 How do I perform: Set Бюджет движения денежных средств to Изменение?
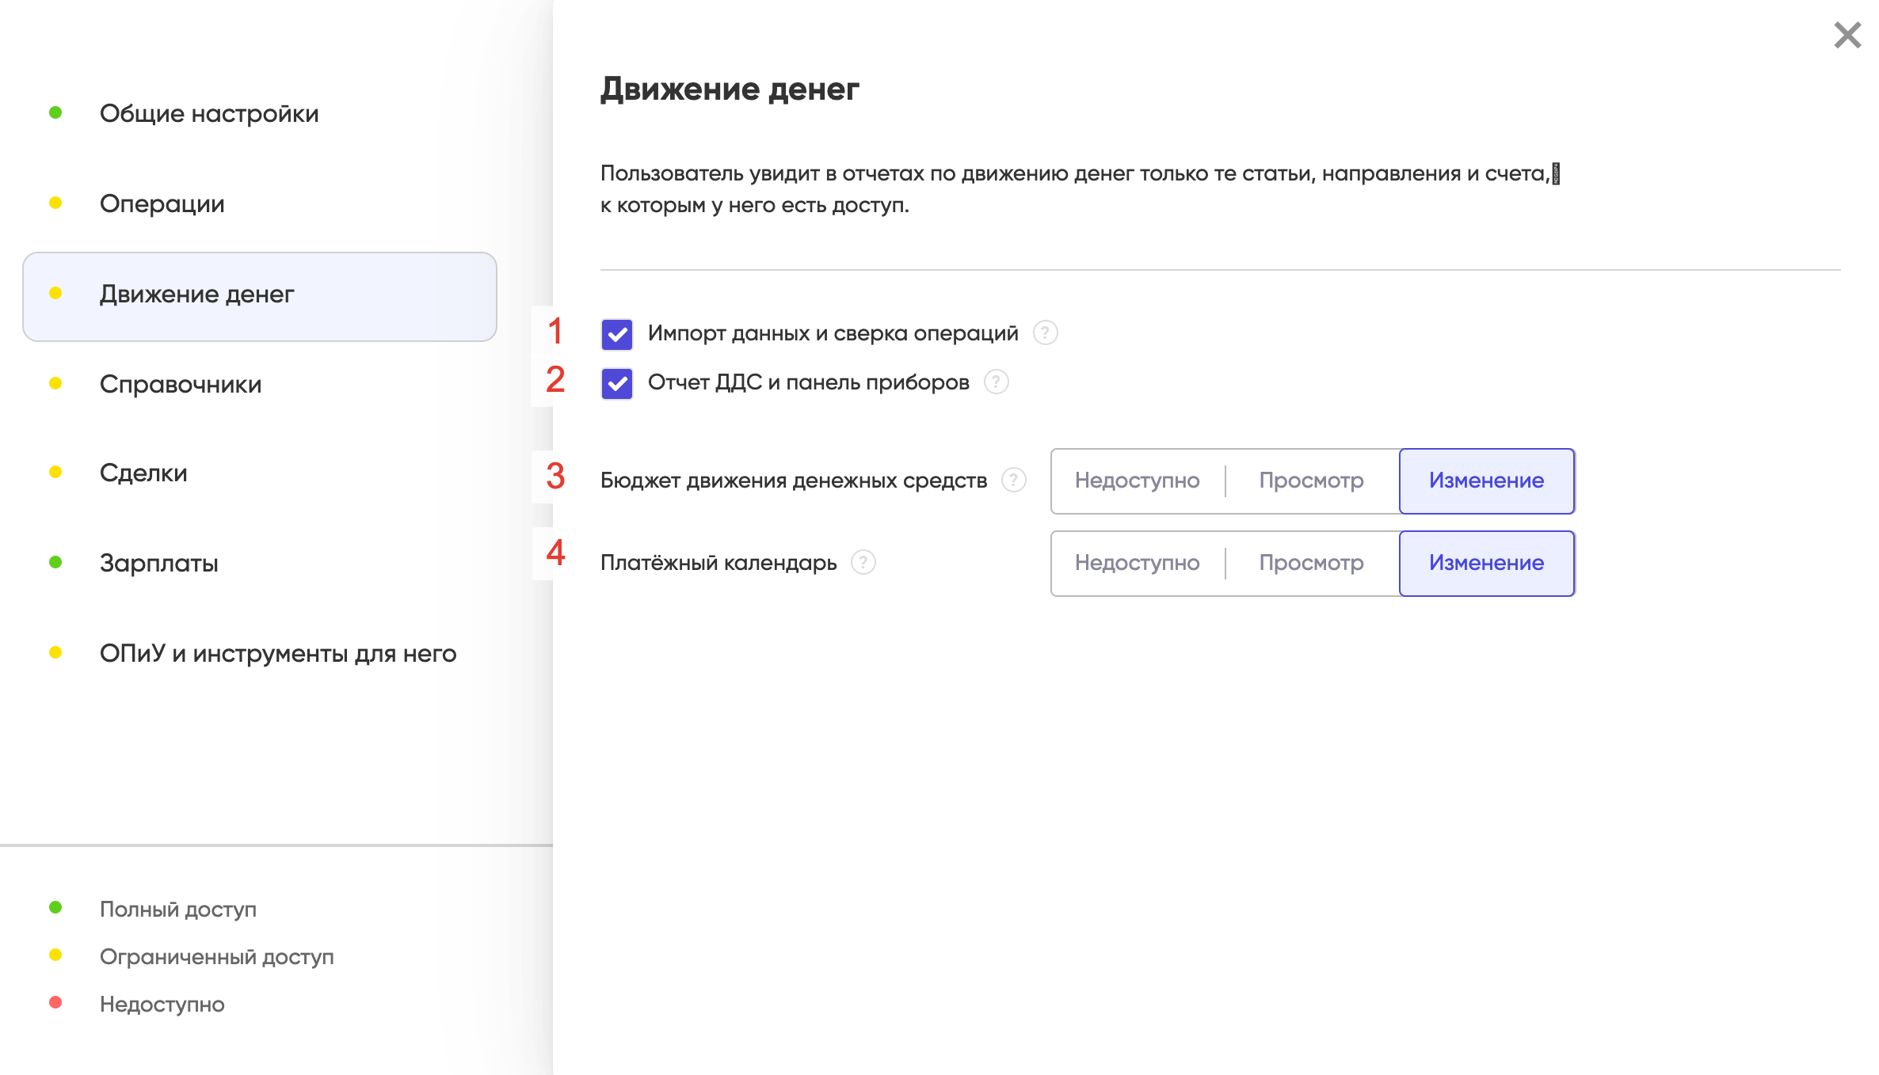1487,481
